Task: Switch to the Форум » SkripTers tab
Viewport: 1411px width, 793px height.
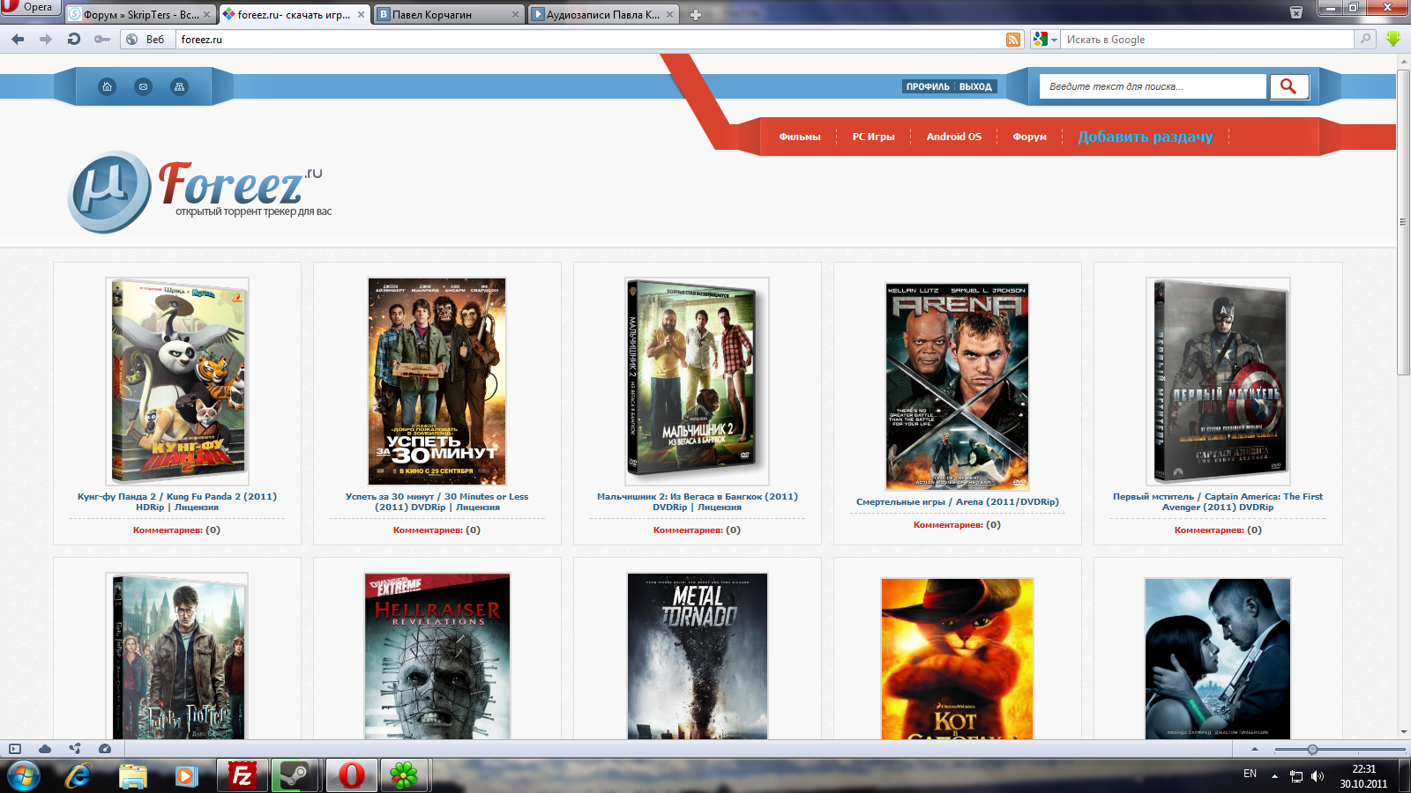Action: 140,14
